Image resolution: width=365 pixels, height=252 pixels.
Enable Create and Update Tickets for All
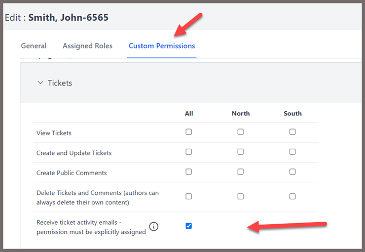pos(189,152)
